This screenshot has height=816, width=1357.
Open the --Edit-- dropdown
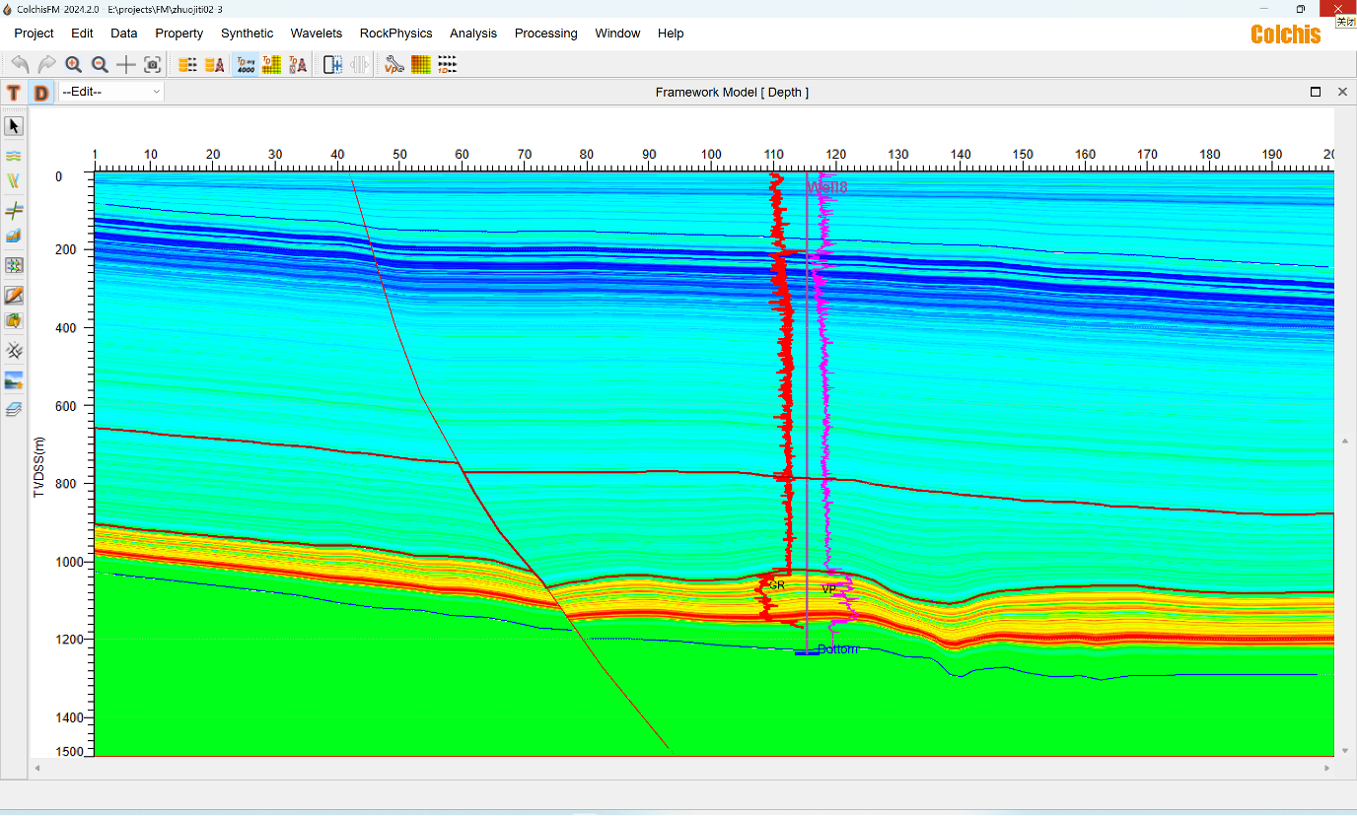click(110, 92)
